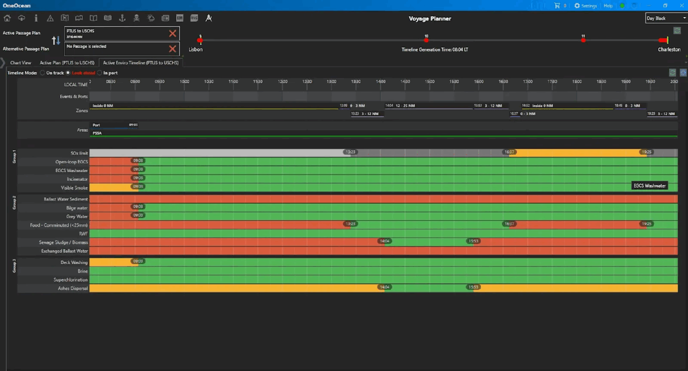
Task: Click the shopping cart icon
Action: [557, 6]
